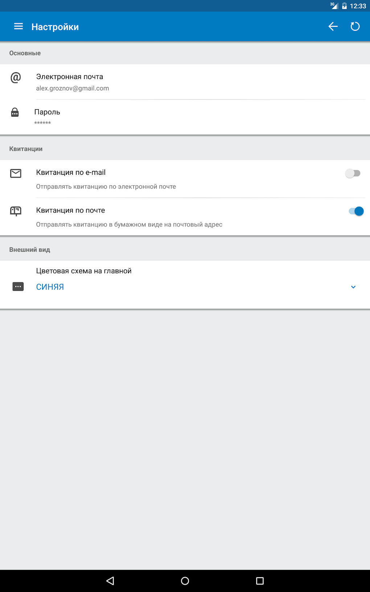Tap the mailbox postal receipt icon
This screenshot has width=370, height=592.
[16, 211]
